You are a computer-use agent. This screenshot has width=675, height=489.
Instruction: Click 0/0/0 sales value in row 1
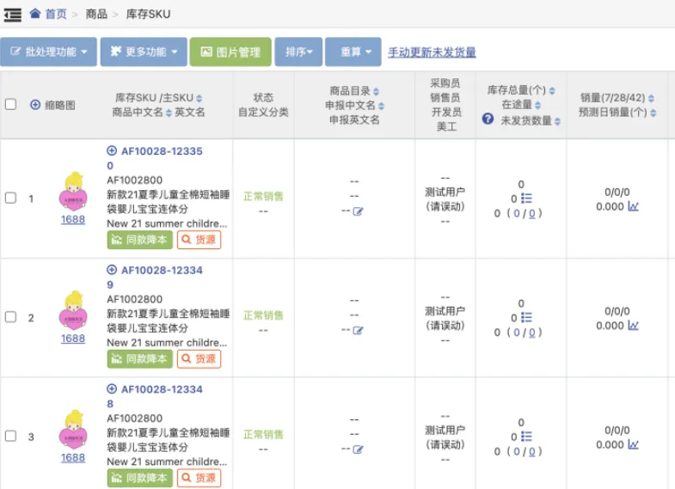click(x=617, y=192)
